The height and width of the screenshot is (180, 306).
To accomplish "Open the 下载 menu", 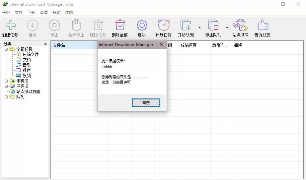I will tap(31, 13).
